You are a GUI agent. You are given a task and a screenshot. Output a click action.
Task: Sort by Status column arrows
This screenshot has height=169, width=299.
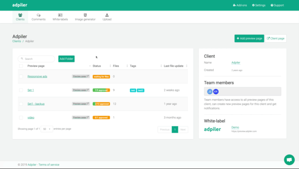[110, 66]
